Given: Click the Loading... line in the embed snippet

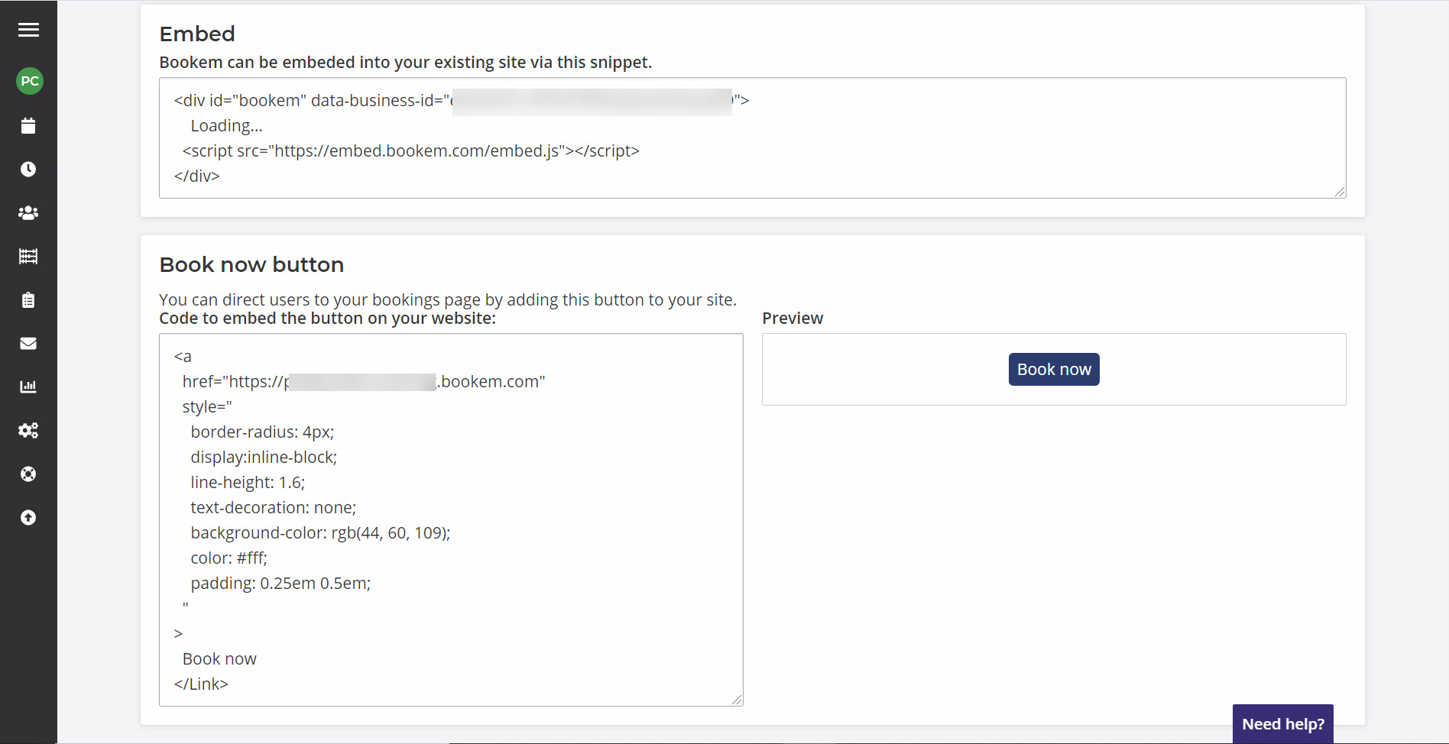Looking at the screenshot, I should point(226,126).
